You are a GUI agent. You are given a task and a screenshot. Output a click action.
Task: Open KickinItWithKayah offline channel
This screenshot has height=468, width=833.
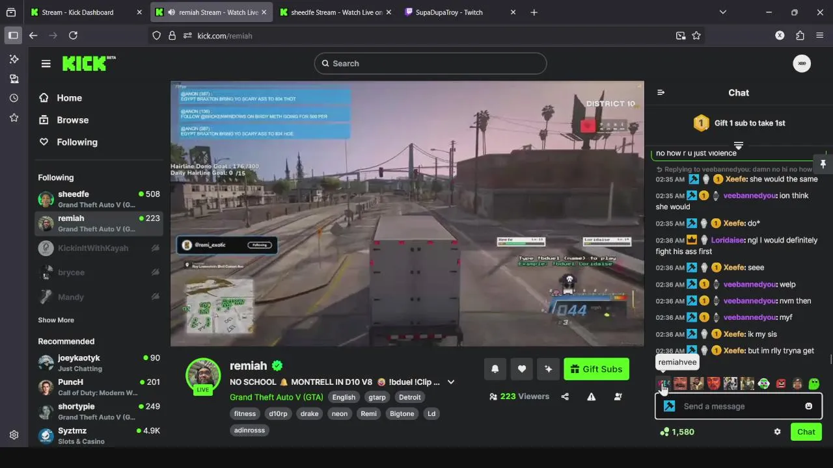coord(98,248)
